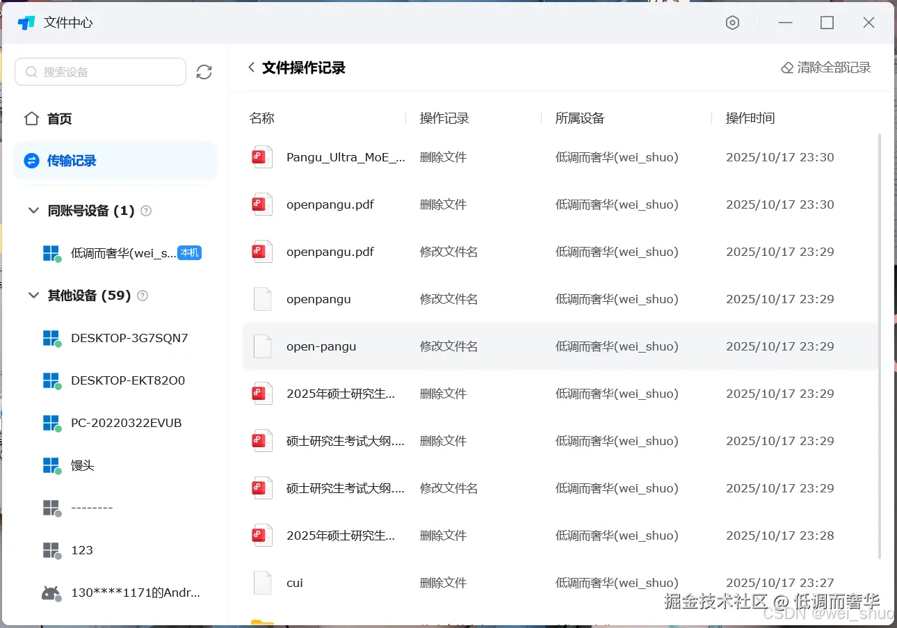
Task: Click the Android icon for the 130****1171 device
Action: [51, 592]
